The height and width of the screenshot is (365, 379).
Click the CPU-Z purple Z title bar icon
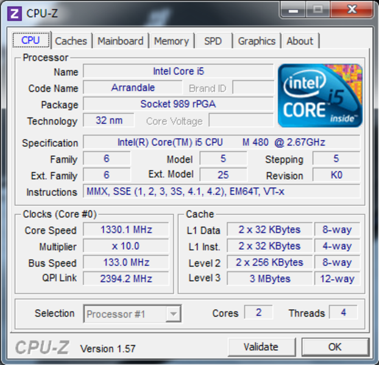click(x=16, y=13)
